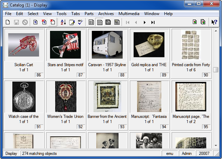
Task: Switch to Page view icon
Action: (117, 22)
